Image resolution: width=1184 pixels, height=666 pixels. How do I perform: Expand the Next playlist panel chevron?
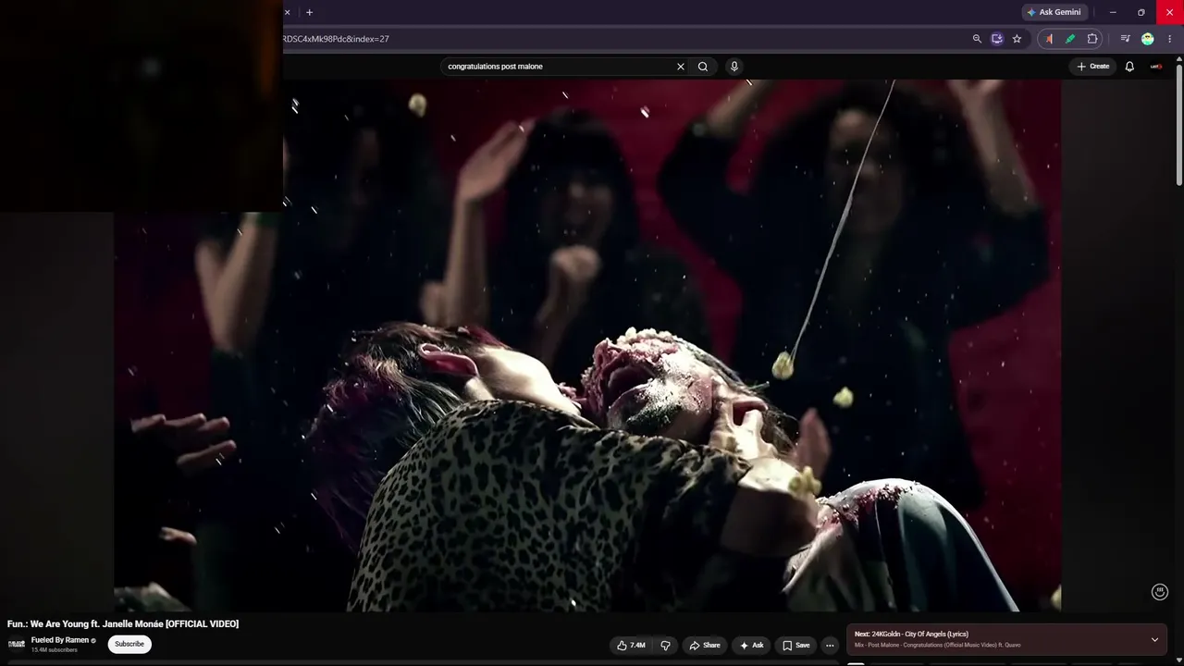(1154, 639)
